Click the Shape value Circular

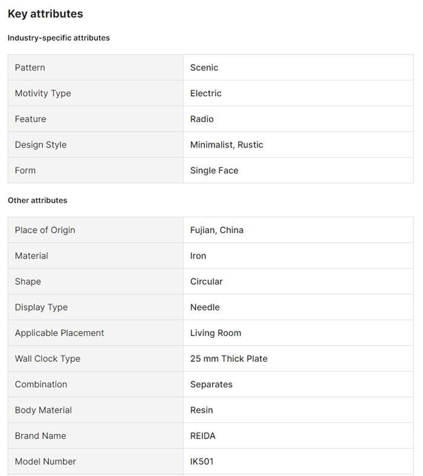pos(207,281)
